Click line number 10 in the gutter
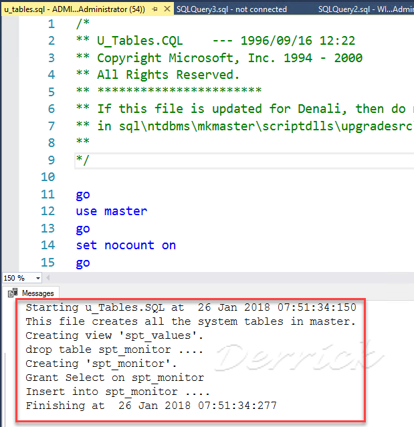This screenshot has height=427, width=414. coord(47,177)
